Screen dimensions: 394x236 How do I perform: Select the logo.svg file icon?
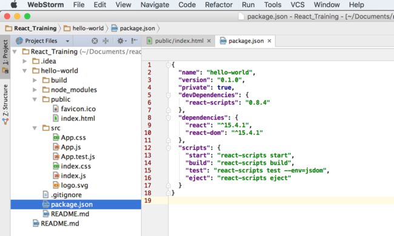coord(56,185)
